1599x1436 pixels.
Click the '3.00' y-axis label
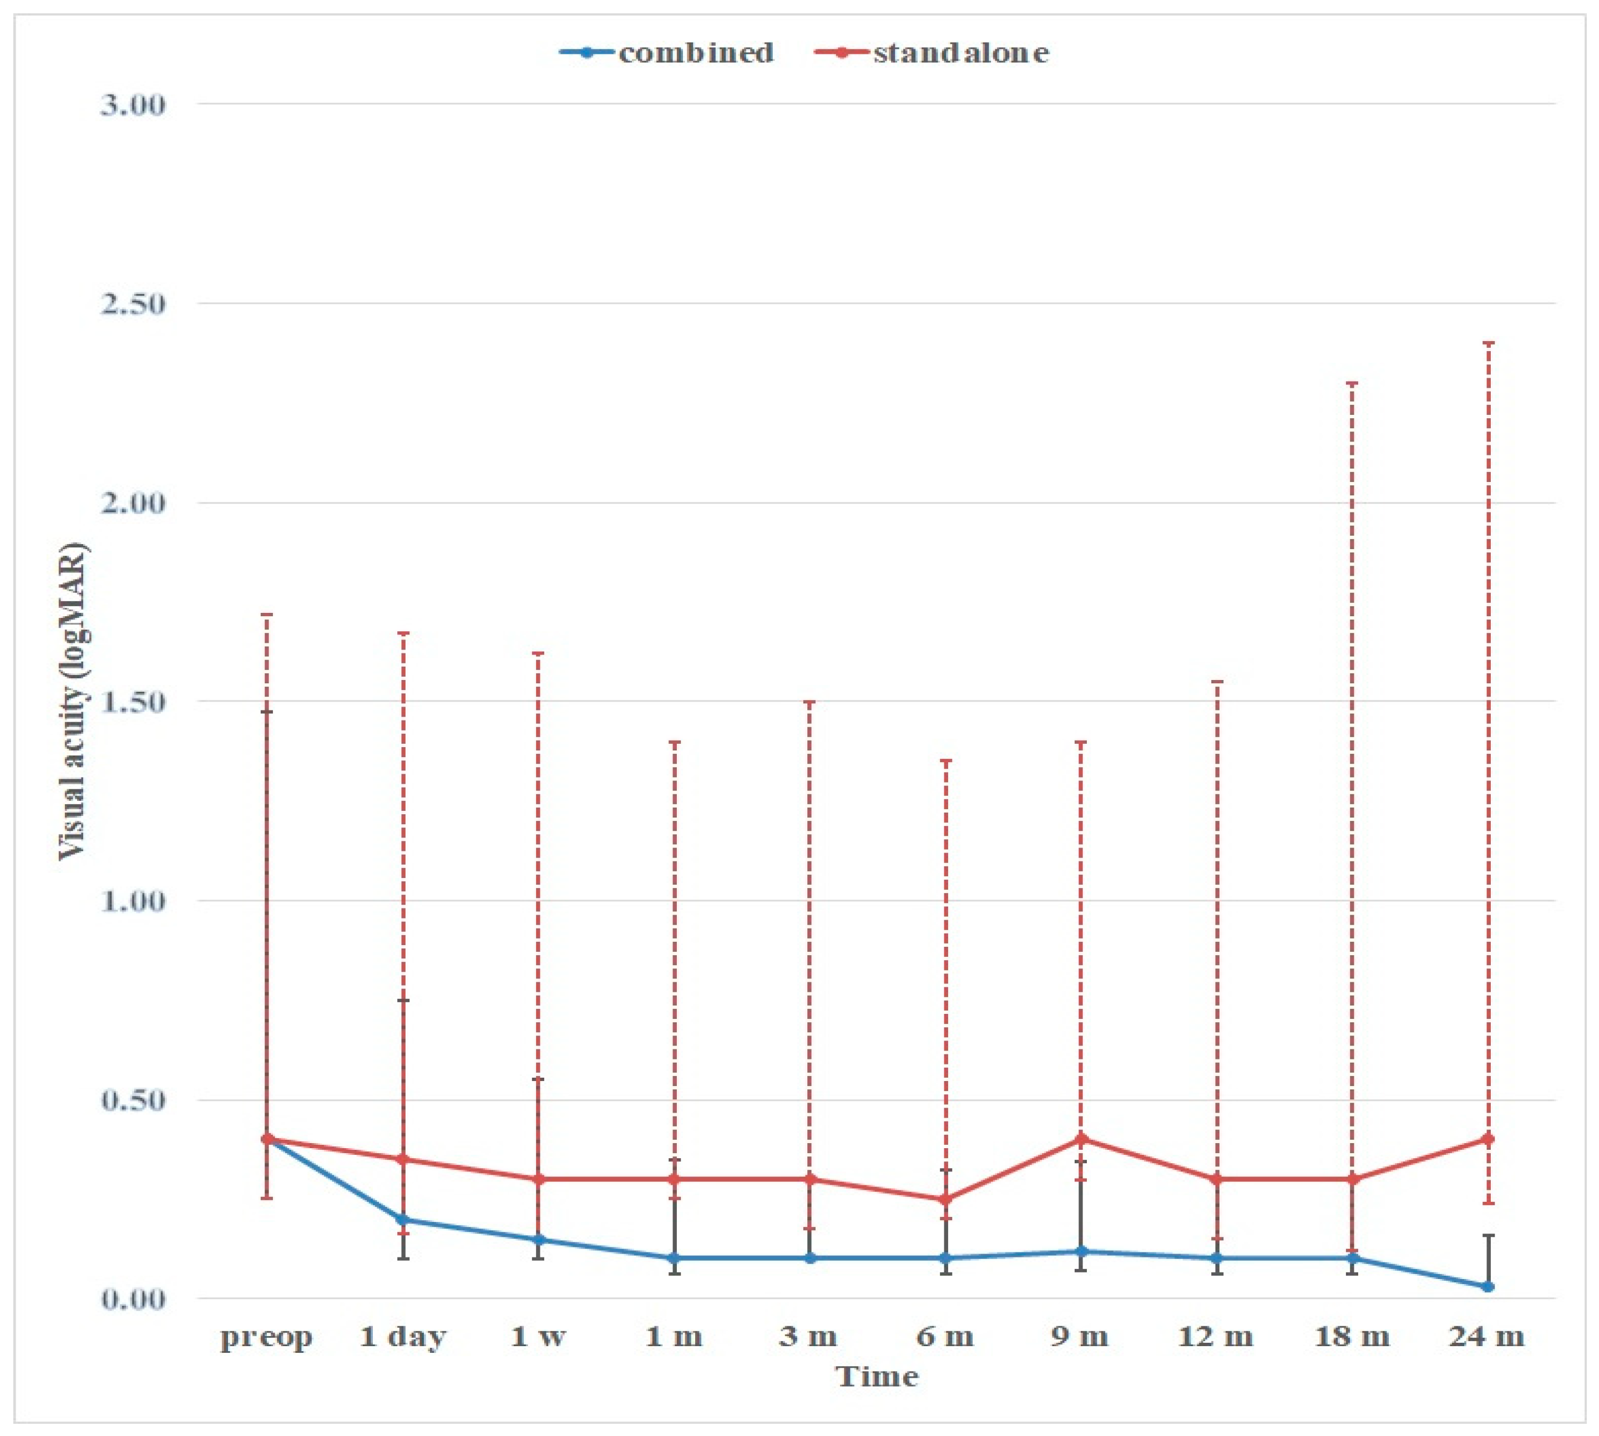[133, 105]
